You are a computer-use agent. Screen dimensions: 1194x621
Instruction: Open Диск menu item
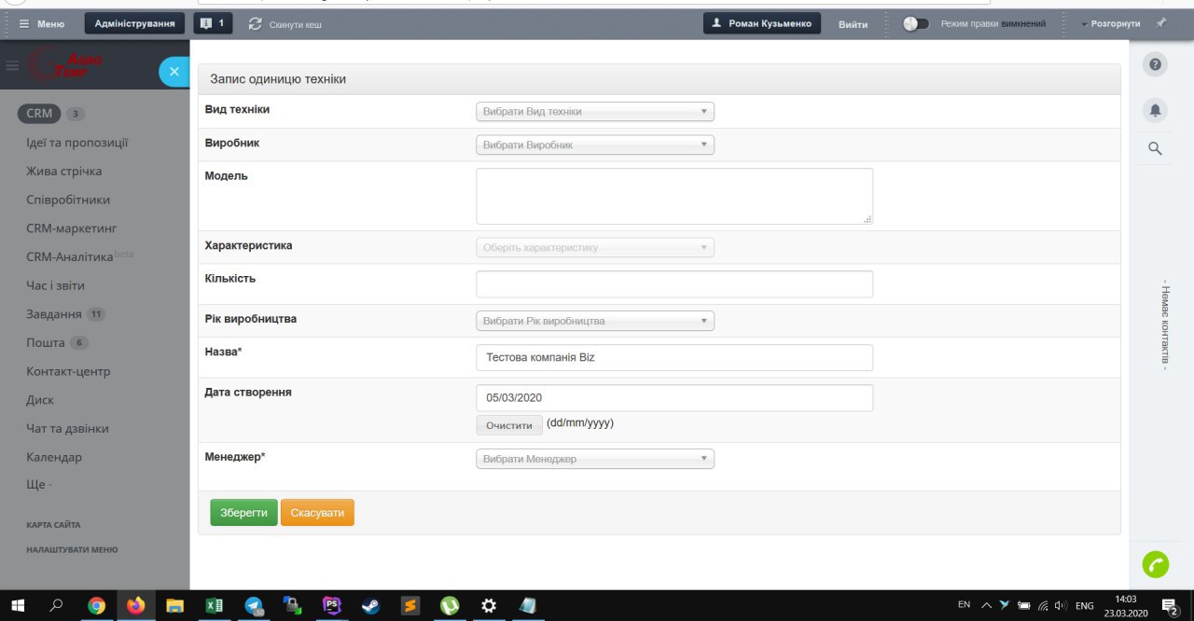40,400
